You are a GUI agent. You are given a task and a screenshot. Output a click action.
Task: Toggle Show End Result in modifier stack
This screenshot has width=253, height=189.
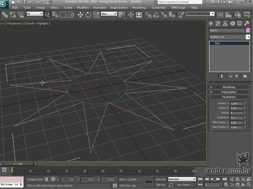222,76
